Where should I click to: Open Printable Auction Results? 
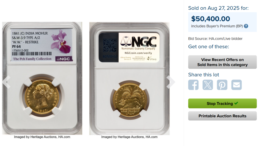222,116
